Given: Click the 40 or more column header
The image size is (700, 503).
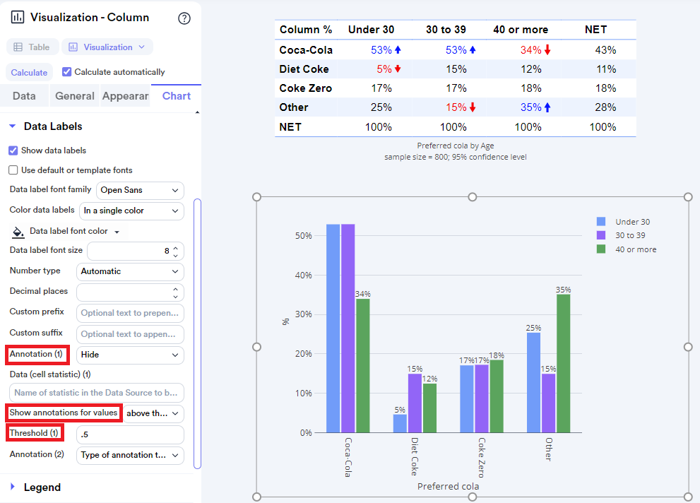Looking at the screenshot, I should click(521, 30).
